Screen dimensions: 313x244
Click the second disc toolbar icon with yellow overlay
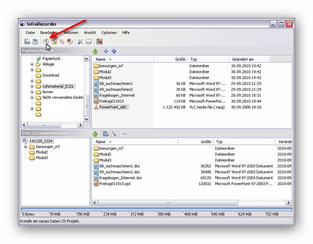(x=54, y=41)
